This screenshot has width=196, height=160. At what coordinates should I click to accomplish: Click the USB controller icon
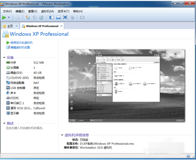8,88
